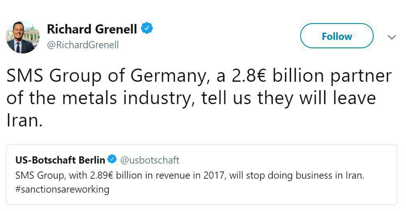Click the @usbotschaft handle
This screenshot has height=211, width=406.
[150, 160]
